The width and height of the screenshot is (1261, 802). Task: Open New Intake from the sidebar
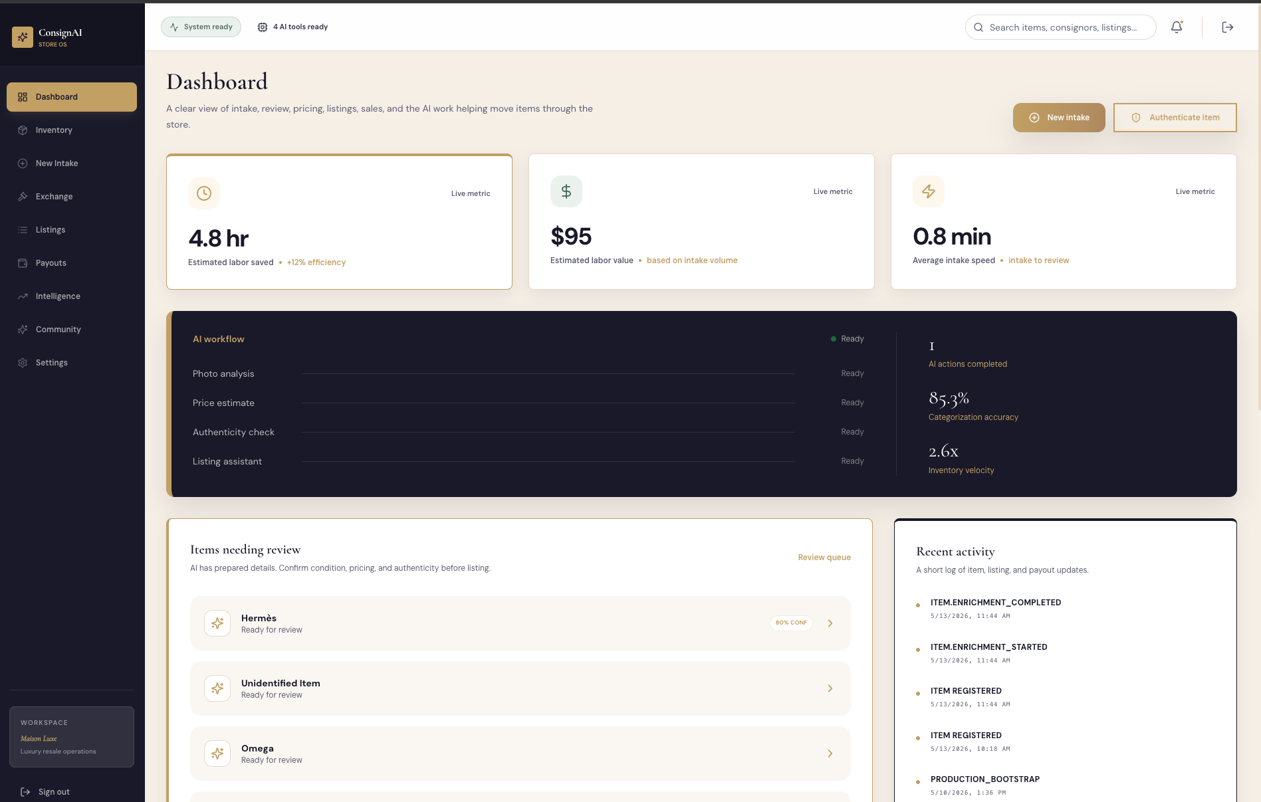pyautogui.click(x=72, y=163)
